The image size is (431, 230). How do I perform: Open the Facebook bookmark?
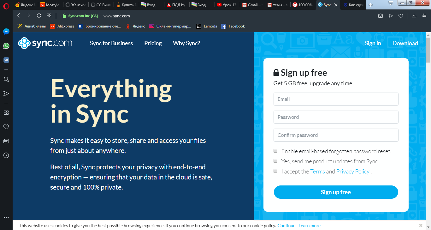coord(233,26)
